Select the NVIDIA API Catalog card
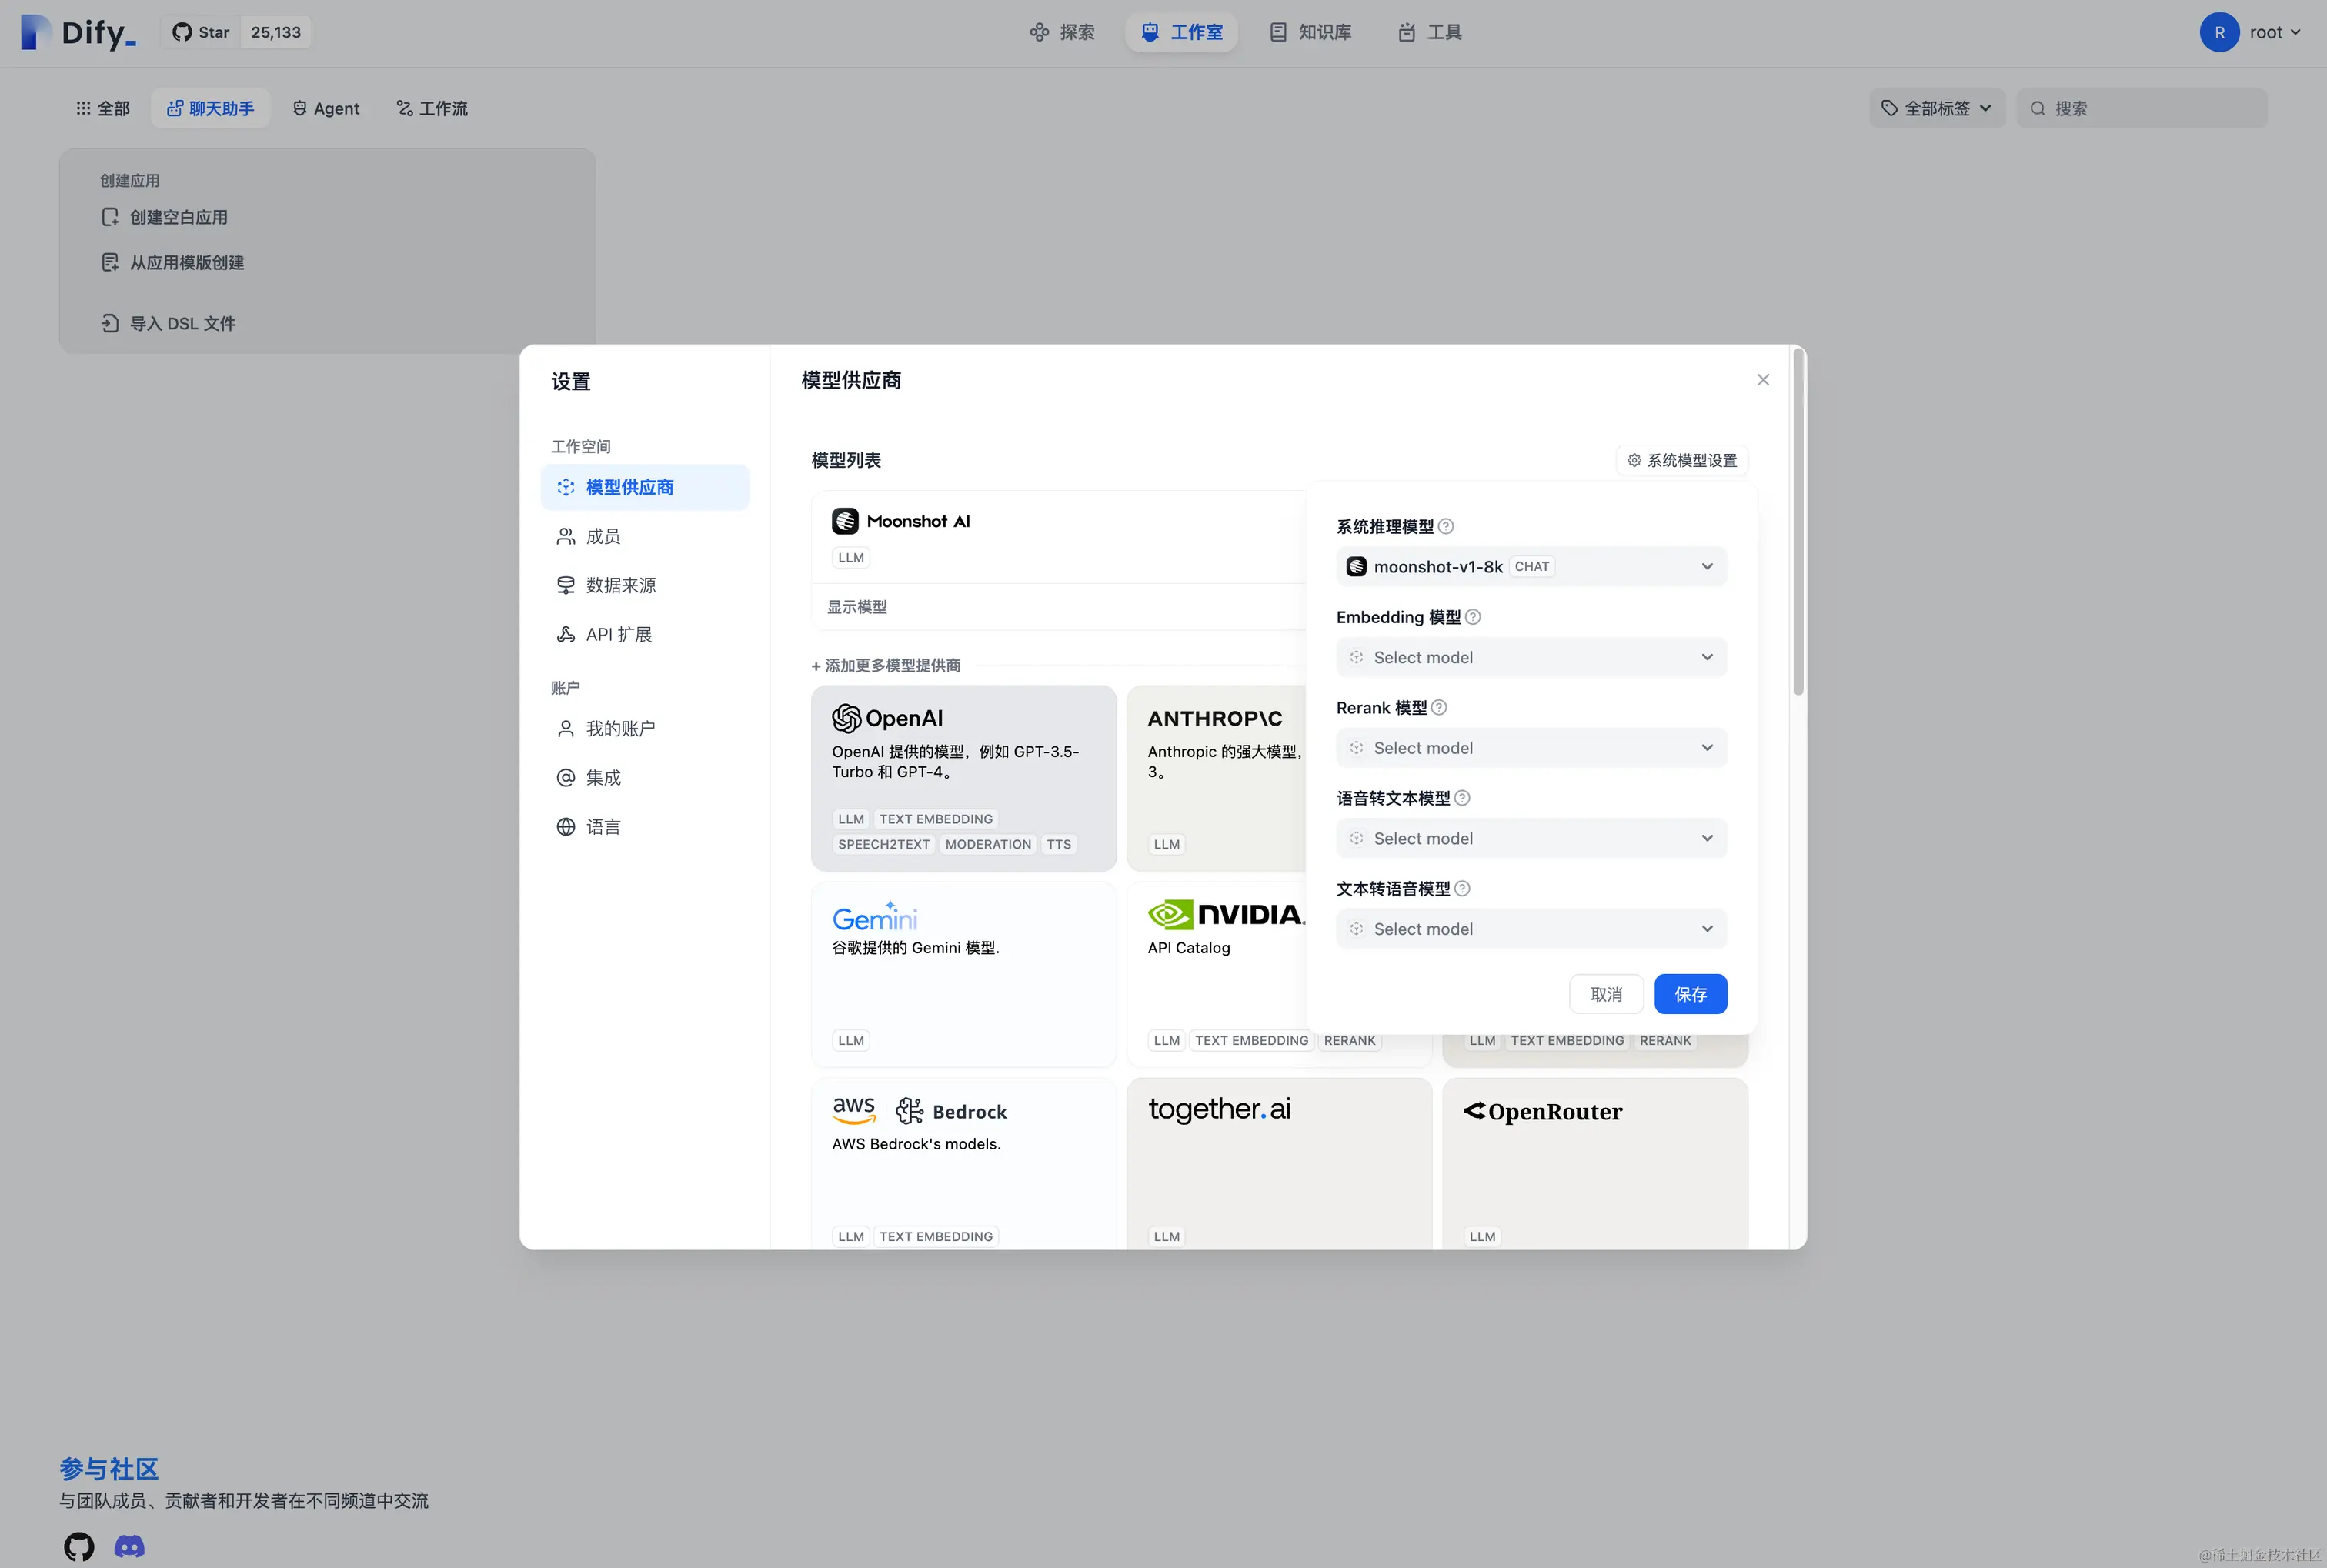This screenshot has height=1568, width=2327. point(1217,973)
